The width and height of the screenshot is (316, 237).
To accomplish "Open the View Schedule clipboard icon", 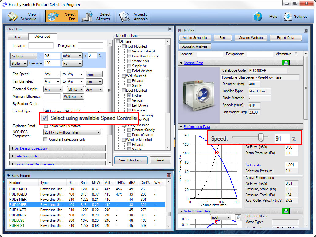I will [13, 17].
